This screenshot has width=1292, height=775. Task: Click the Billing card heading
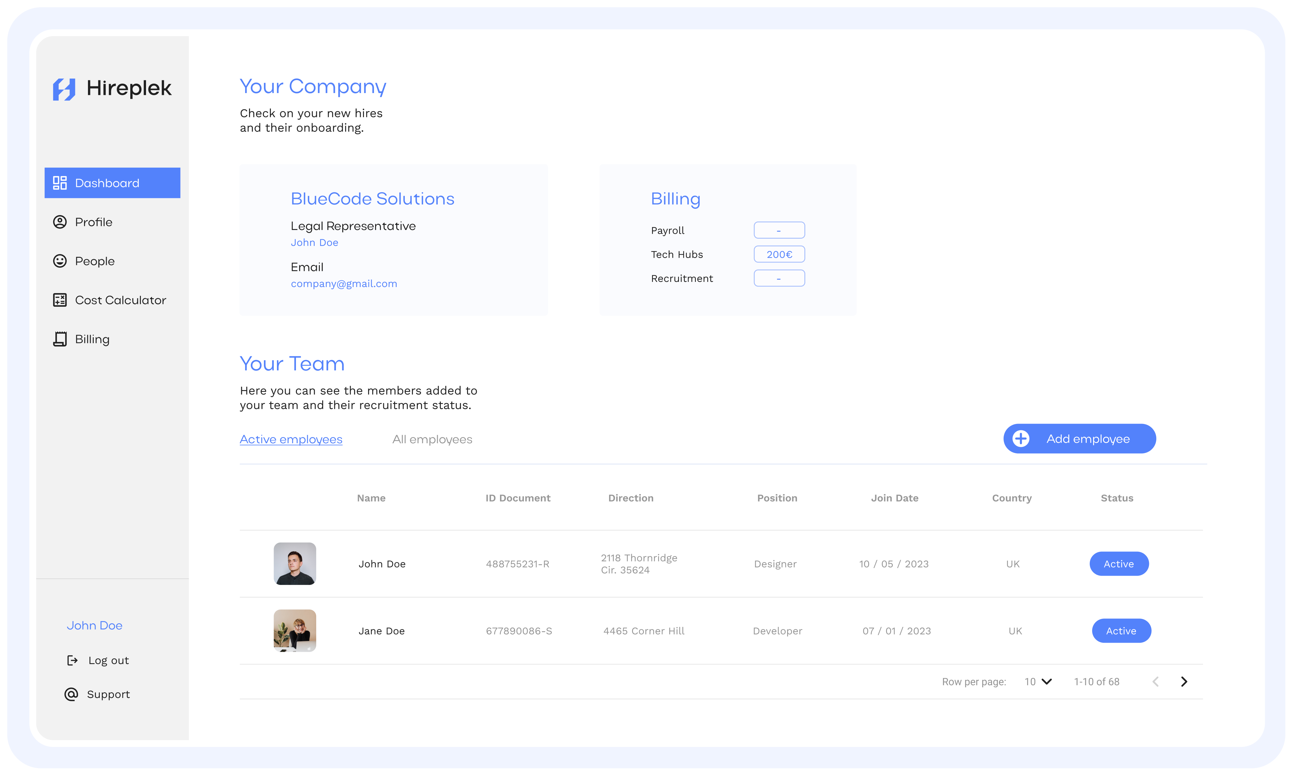676,199
